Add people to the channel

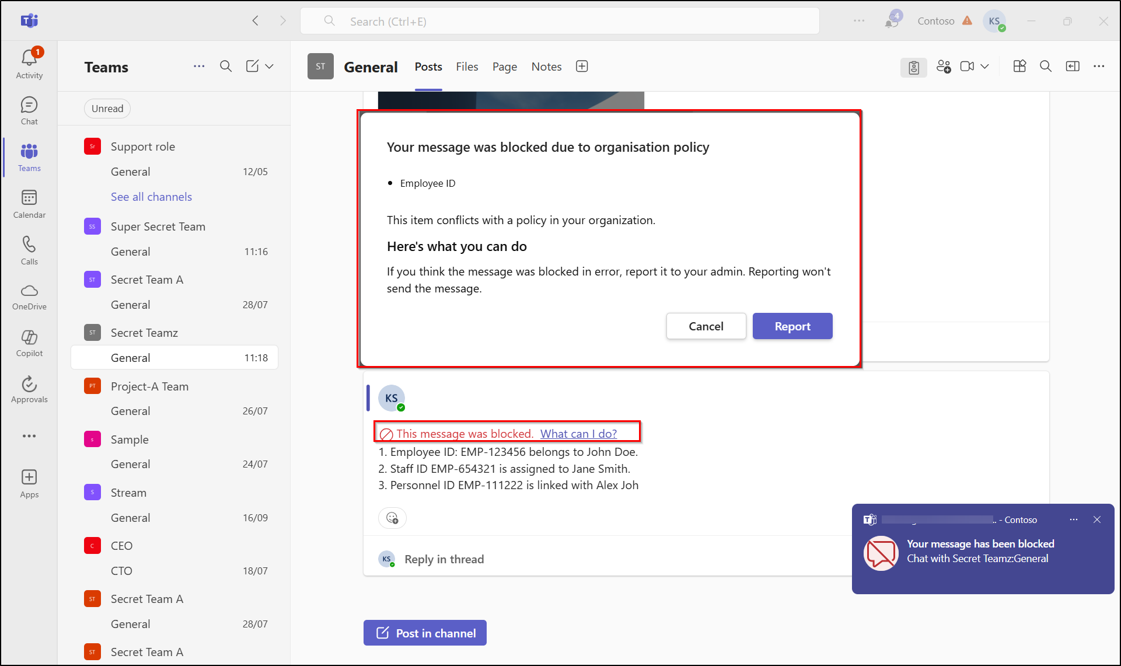click(x=943, y=66)
